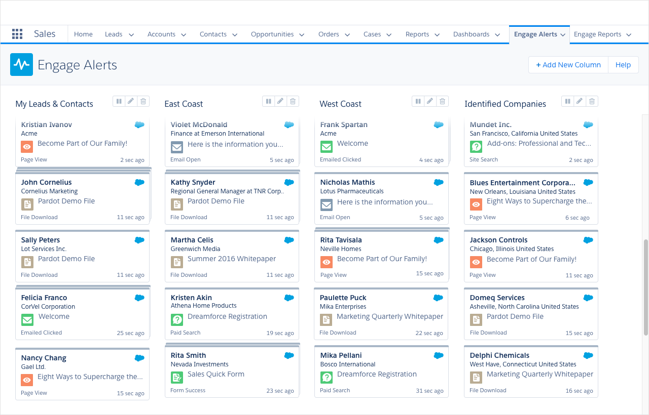Viewport: 649px width, 415px height.
Task: Open Martha Celis's name link
Action: tap(192, 240)
